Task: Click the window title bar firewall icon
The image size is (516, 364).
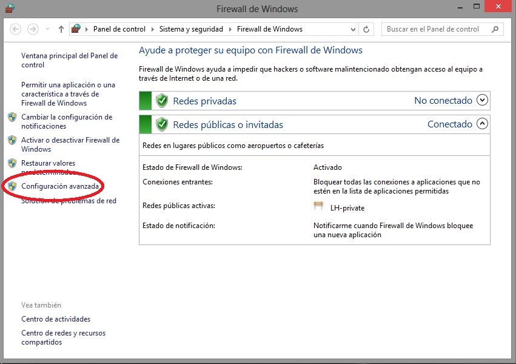Action: pos(10,8)
